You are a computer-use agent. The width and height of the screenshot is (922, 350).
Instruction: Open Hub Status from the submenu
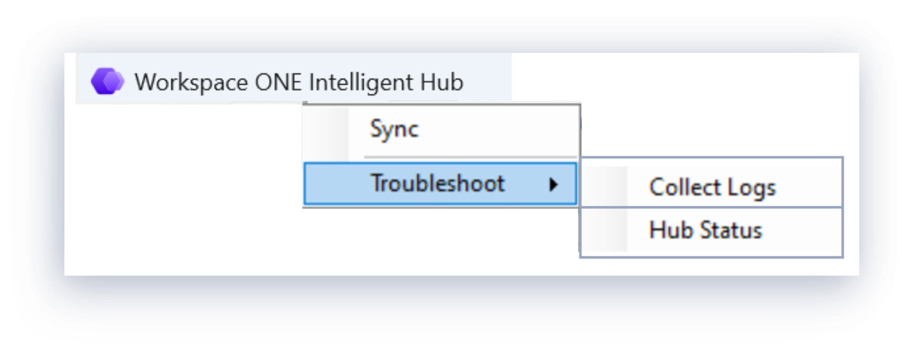pyautogui.click(x=705, y=230)
